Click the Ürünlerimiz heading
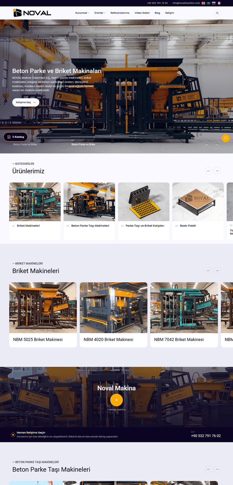The height and width of the screenshot is (485, 233). point(28,171)
